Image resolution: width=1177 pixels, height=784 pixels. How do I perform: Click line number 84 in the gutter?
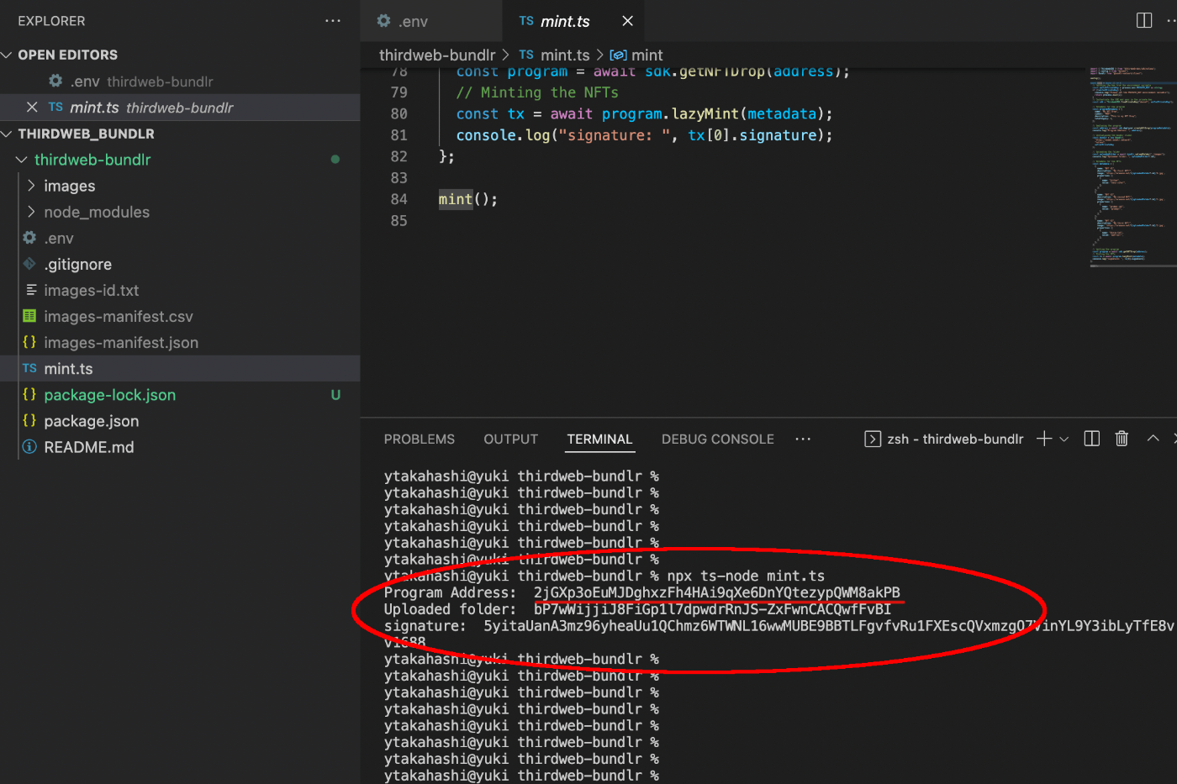click(399, 199)
